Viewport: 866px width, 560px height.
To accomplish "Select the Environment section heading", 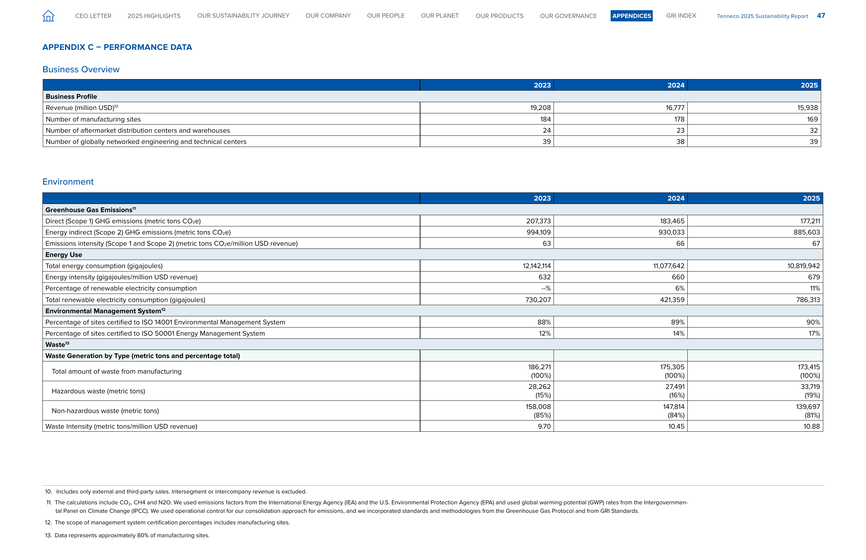I will (68, 182).
